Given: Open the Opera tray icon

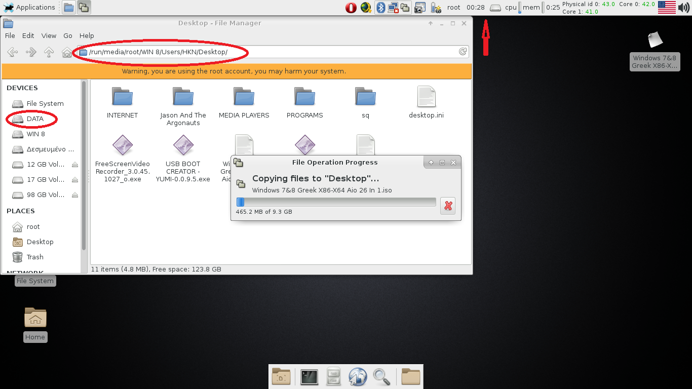Looking at the screenshot, I should pos(351,8).
